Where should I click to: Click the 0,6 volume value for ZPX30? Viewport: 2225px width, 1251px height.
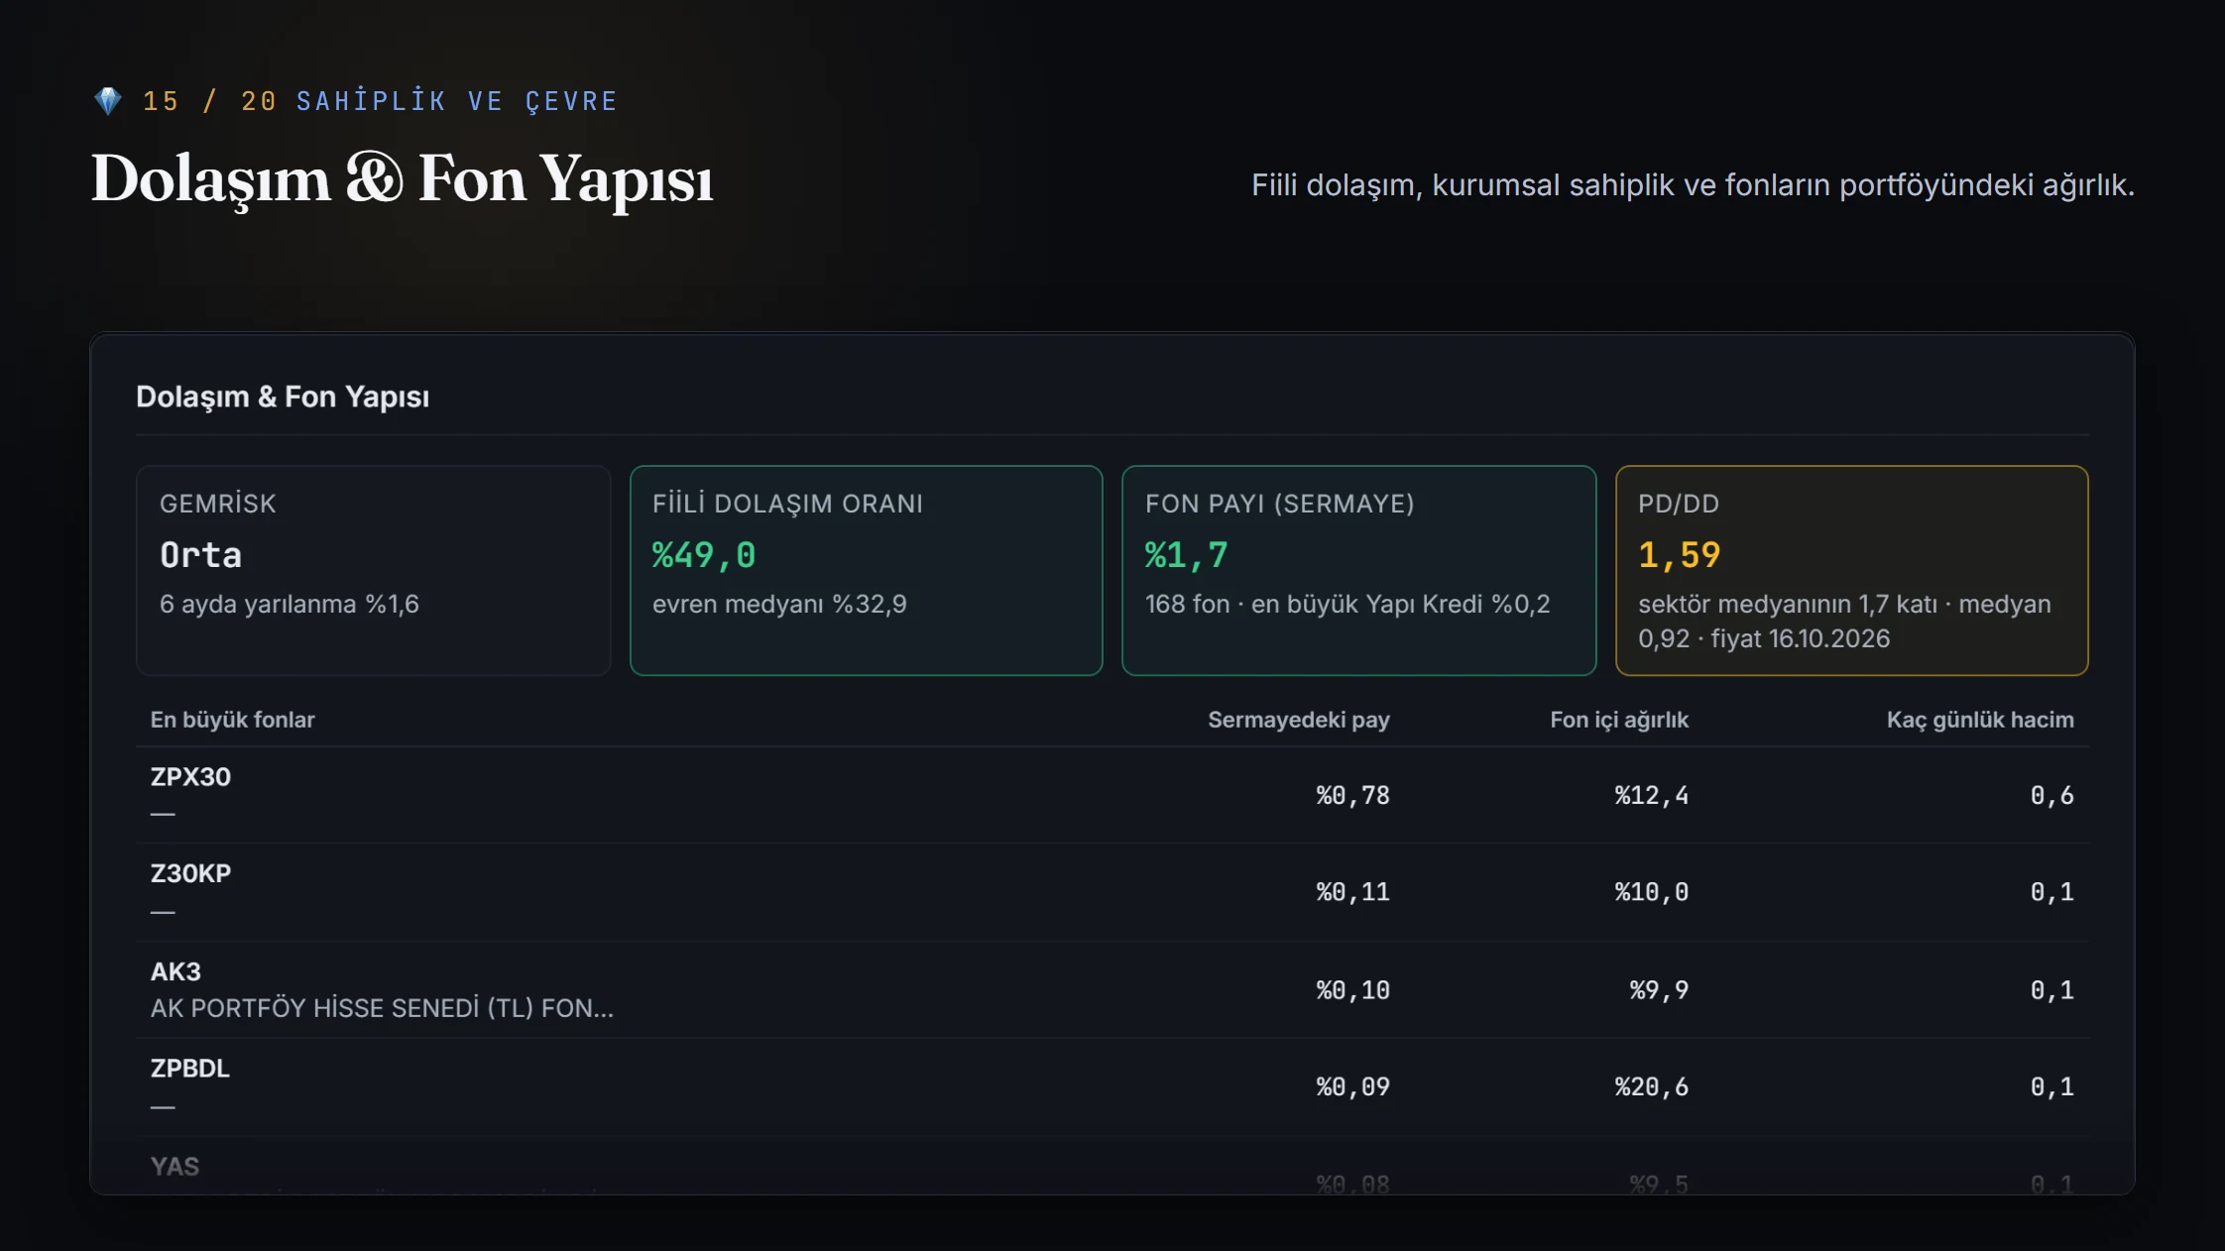2051,795
